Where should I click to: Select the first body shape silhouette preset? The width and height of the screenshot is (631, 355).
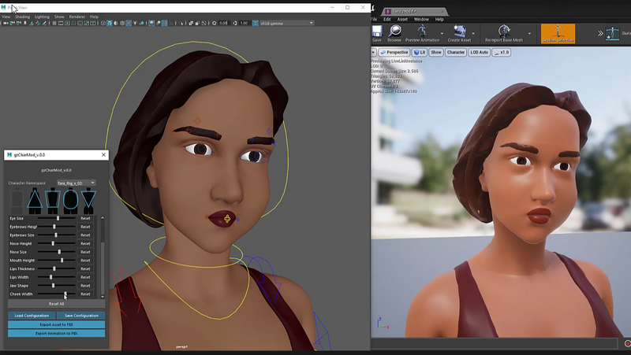(17, 200)
